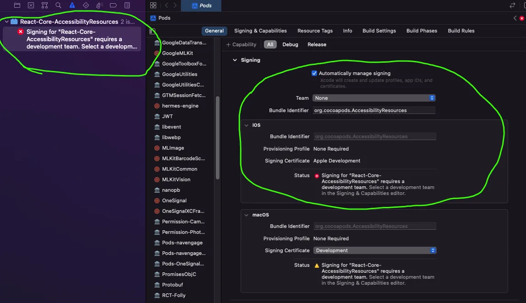
Task: Select the JWT target library icon
Action: pyautogui.click(x=157, y=117)
